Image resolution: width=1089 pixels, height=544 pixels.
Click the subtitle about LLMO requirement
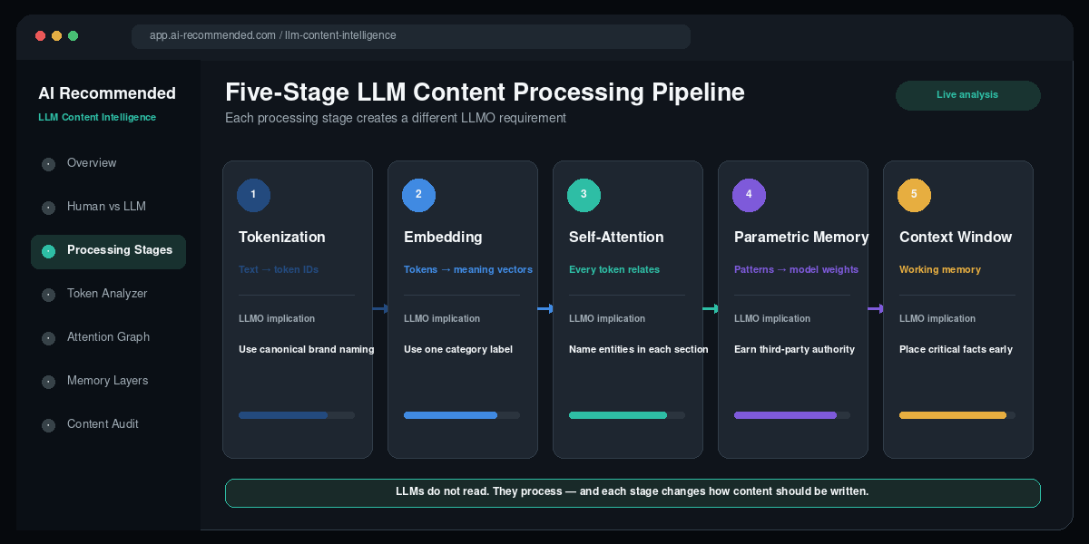coord(396,118)
